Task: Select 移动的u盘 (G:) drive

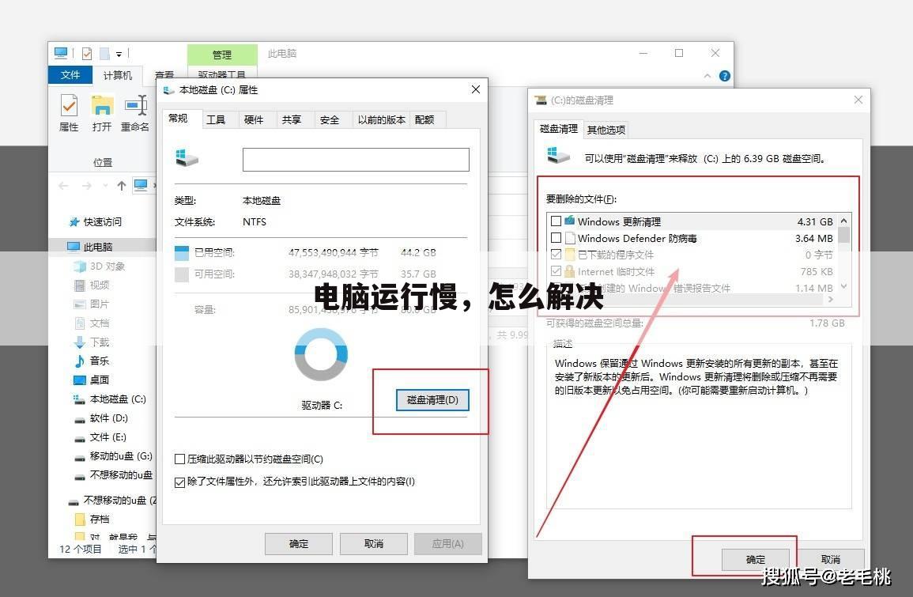Action: click(114, 456)
